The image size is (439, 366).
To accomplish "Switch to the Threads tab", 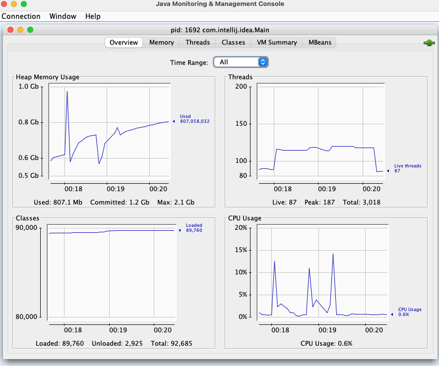I will (197, 43).
